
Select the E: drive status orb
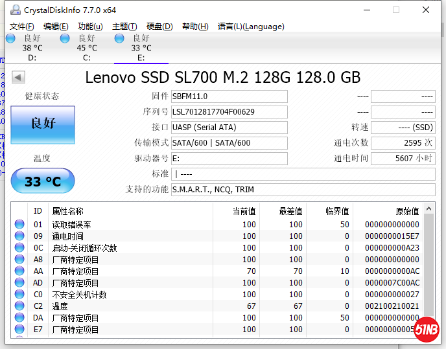[119, 39]
